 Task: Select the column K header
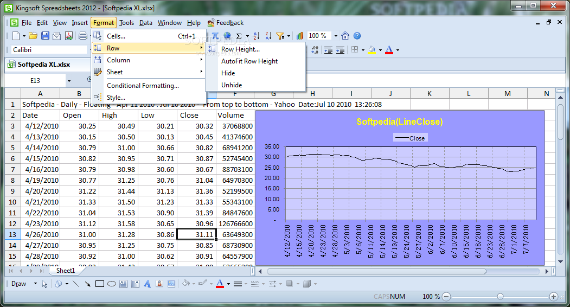pos(430,94)
